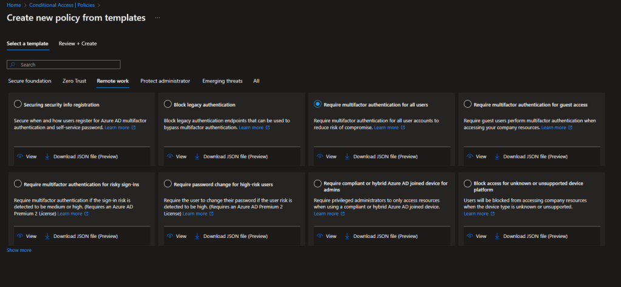Expand template list with Show more
This screenshot has height=287, width=621.
[x=19, y=250]
